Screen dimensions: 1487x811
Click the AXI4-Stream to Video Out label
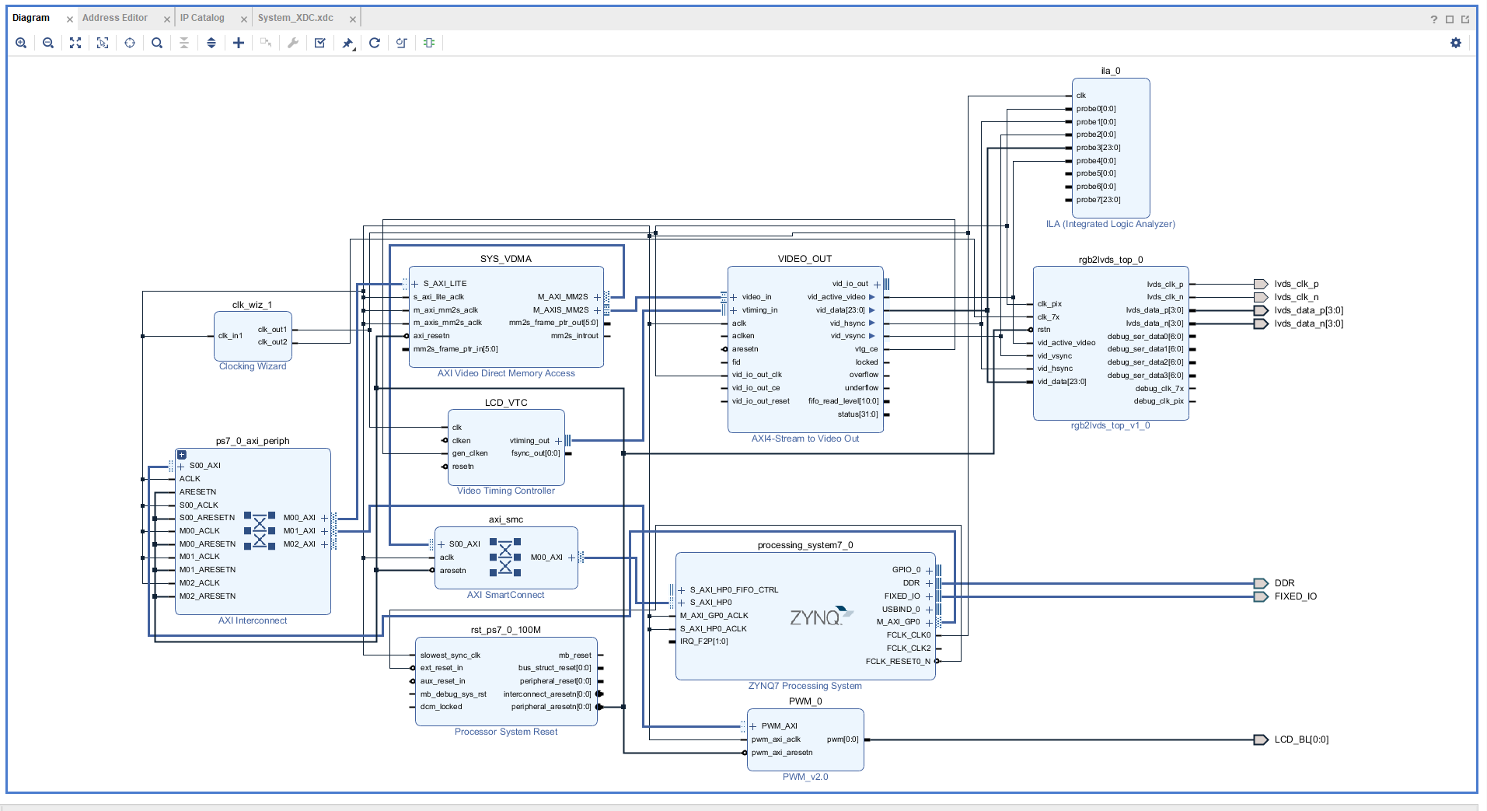pyautogui.click(x=805, y=439)
